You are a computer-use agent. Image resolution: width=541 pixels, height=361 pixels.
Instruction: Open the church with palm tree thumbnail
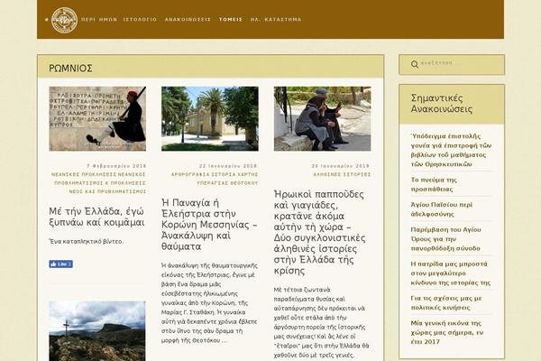click(x=210, y=118)
